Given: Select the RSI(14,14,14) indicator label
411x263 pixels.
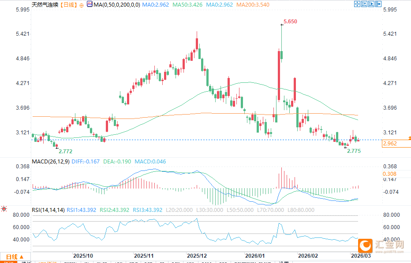Looking at the screenshot, I should (48, 210).
